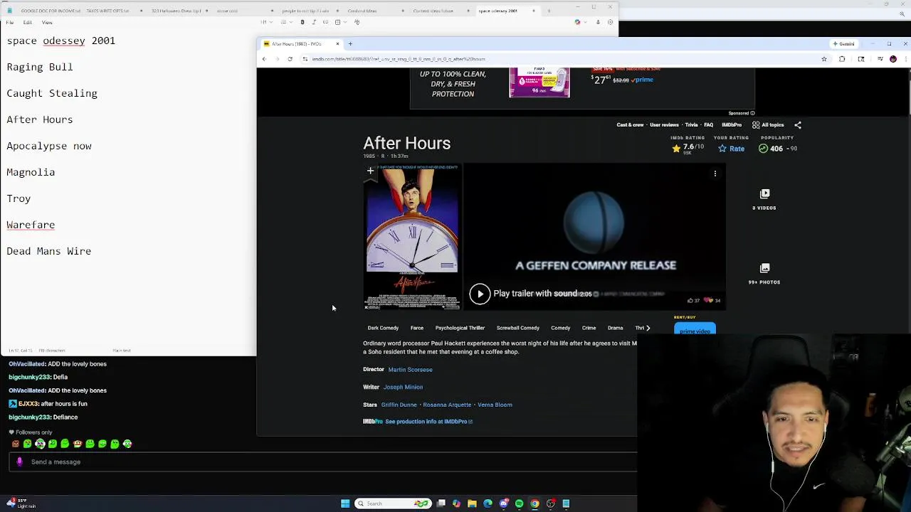Select the Screwball Comedy genre chip
Image resolution: width=911 pixels, height=512 pixels.
518,328
